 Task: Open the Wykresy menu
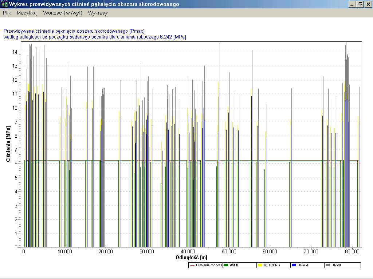(x=98, y=13)
